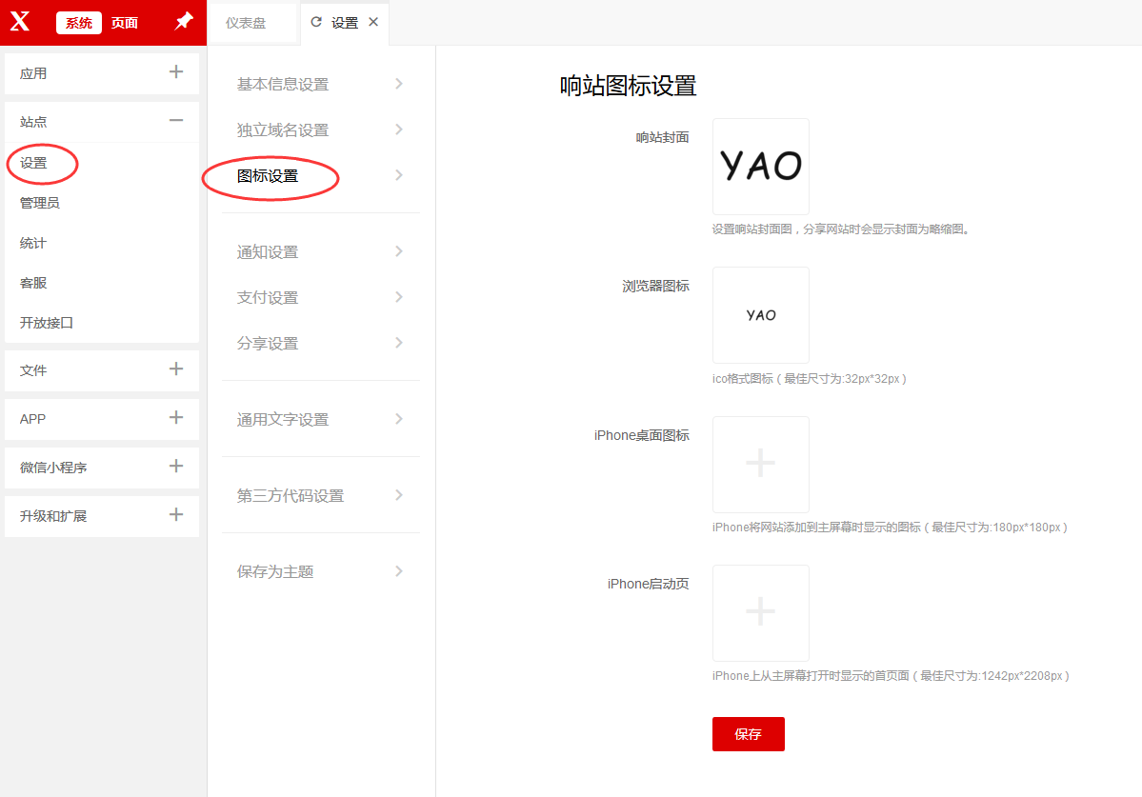Collapse the 站点 section minus icon
This screenshot has height=797, width=1142.
pos(175,121)
